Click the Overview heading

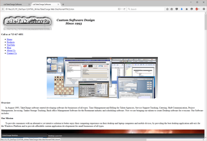coord(6,103)
